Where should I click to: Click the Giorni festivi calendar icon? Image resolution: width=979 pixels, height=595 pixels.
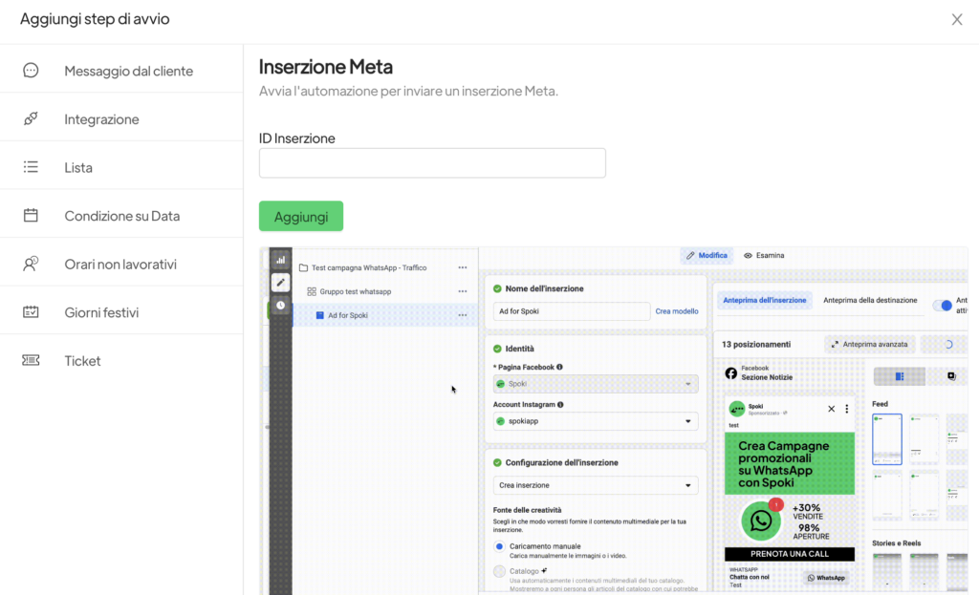(x=31, y=312)
